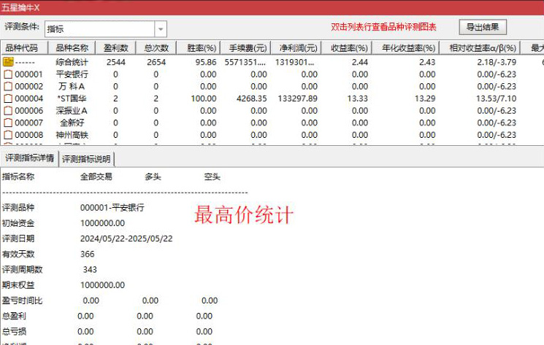
Task: Click the 空头 column heading
Action: tap(212, 177)
